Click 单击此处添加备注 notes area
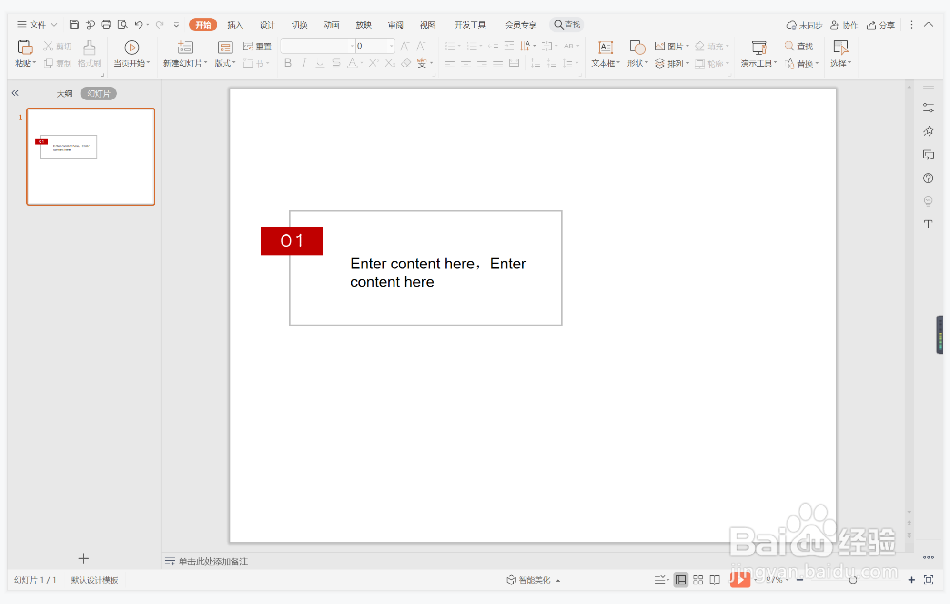This screenshot has width=950, height=604. (x=213, y=561)
